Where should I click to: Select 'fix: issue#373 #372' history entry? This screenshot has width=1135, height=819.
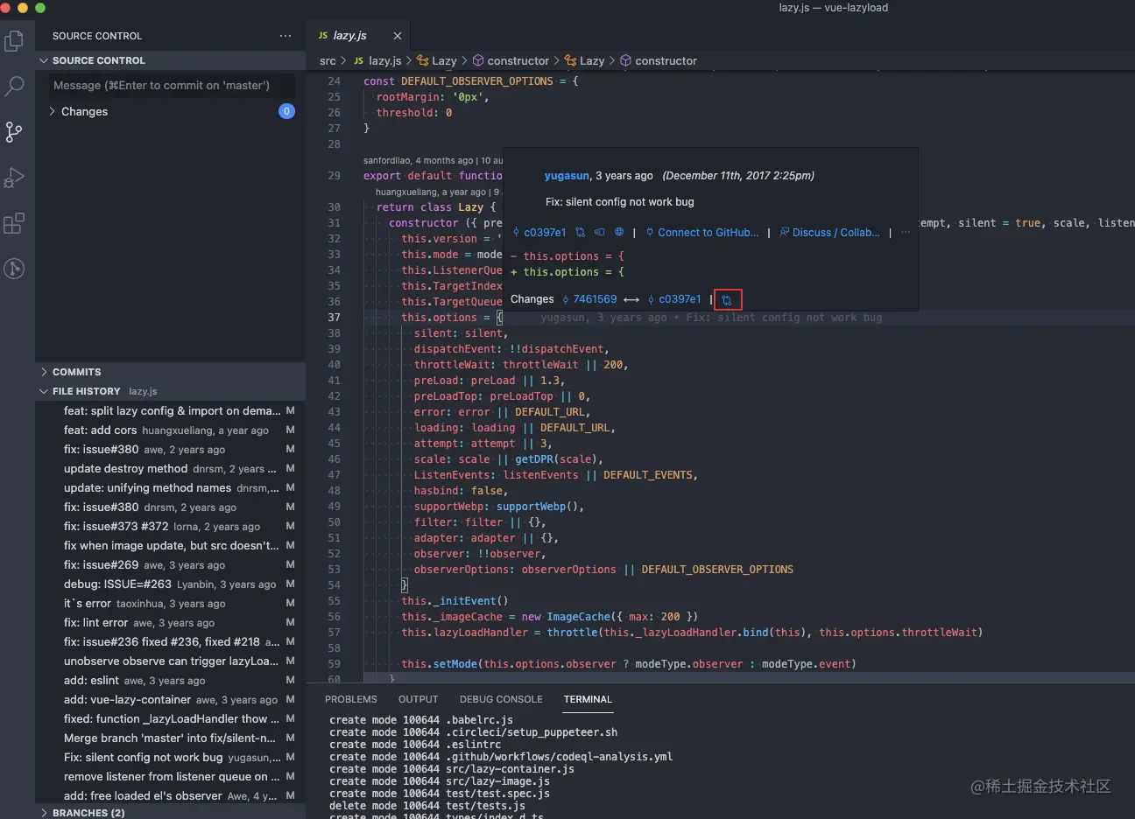click(170, 527)
